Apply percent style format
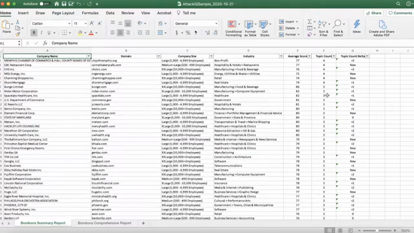 coord(188,33)
